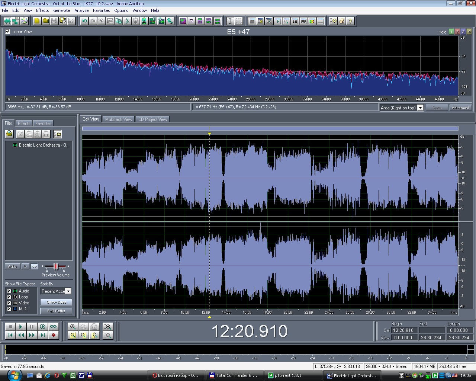The image size is (476, 381).
Task: Open Total Commander from the taskbar
Action: [x=234, y=375]
